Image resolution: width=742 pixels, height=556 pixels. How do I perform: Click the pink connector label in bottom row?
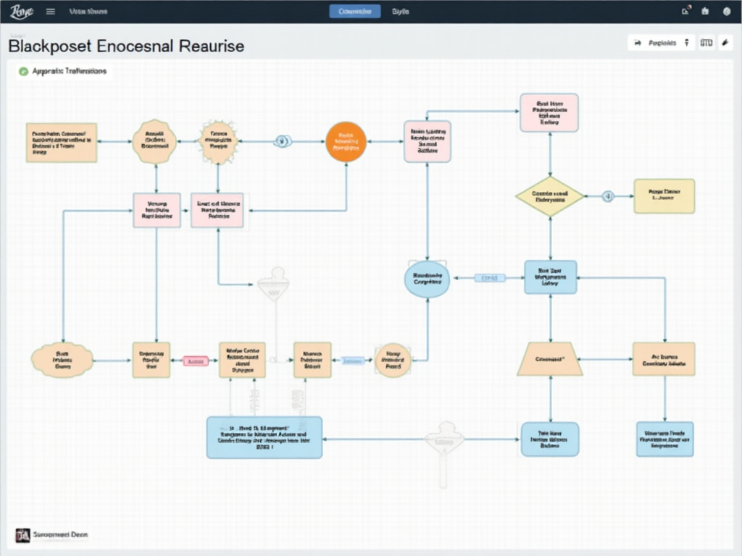point(196,361)
